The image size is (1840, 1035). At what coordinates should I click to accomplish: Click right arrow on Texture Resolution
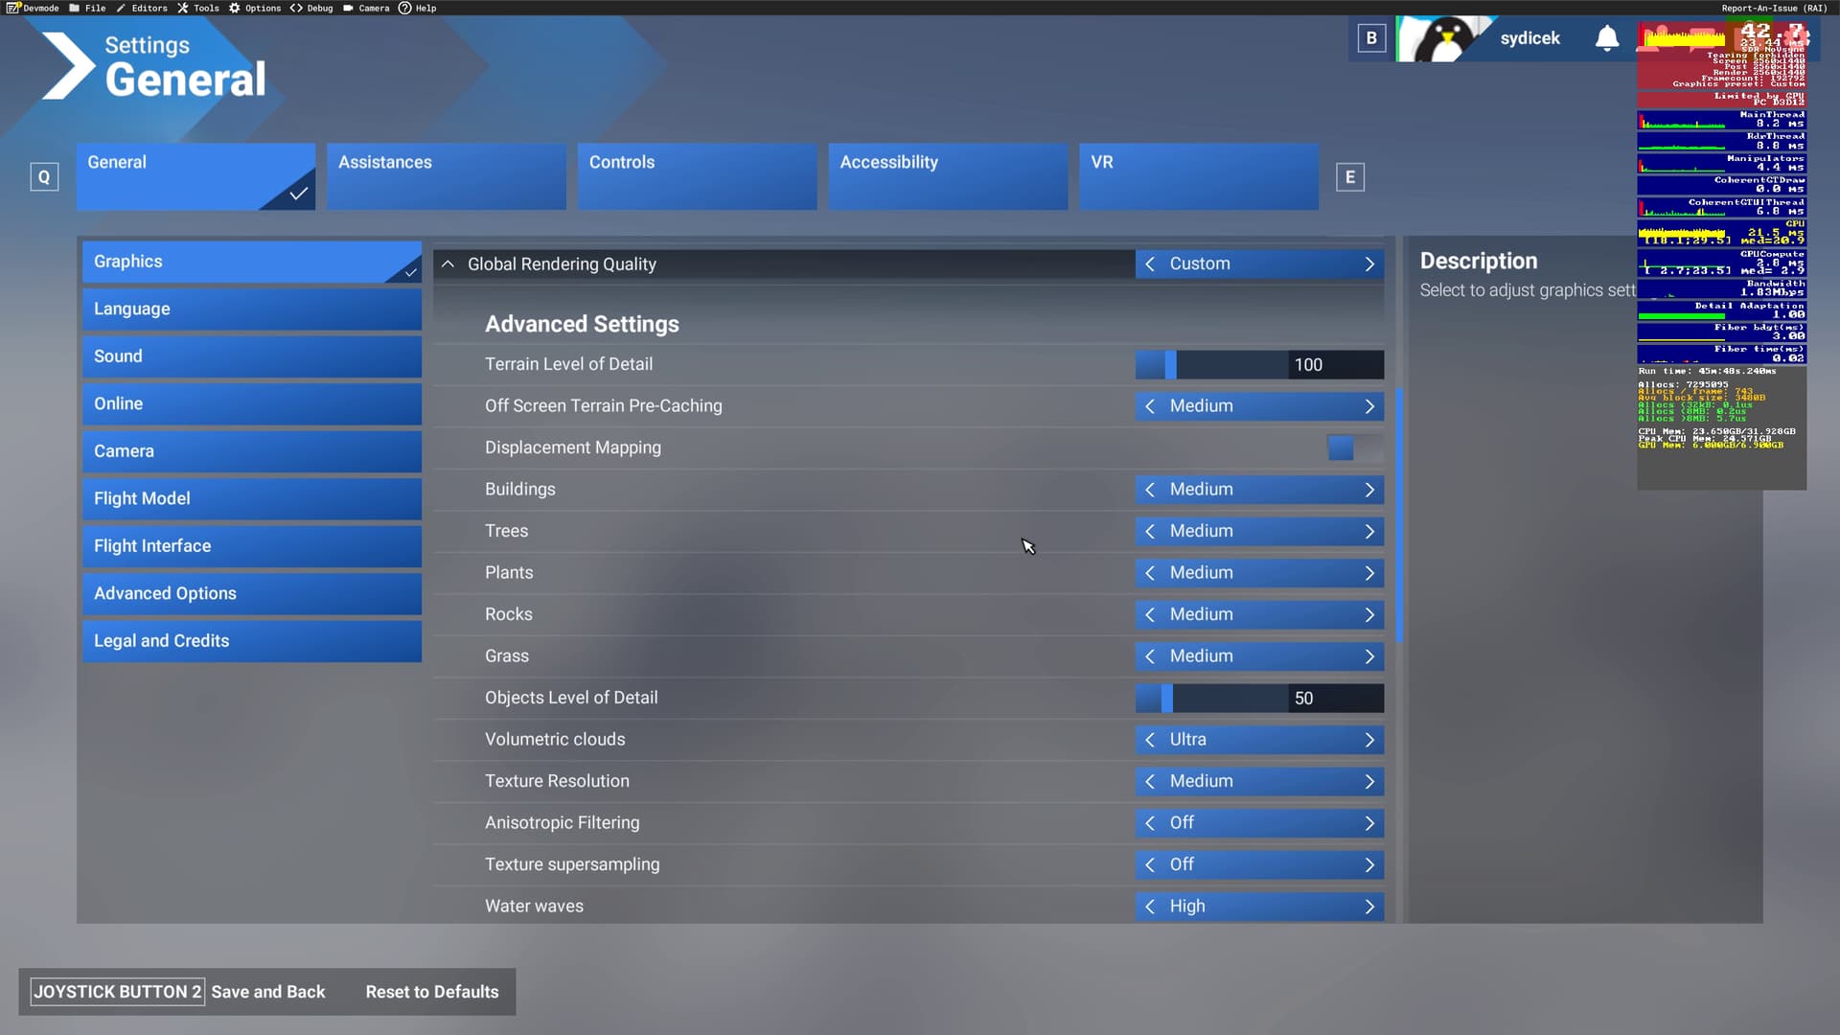pyautogui.click(x=1369, y=782)
